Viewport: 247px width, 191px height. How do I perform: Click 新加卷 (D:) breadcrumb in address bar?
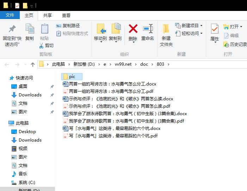point(84,64)
